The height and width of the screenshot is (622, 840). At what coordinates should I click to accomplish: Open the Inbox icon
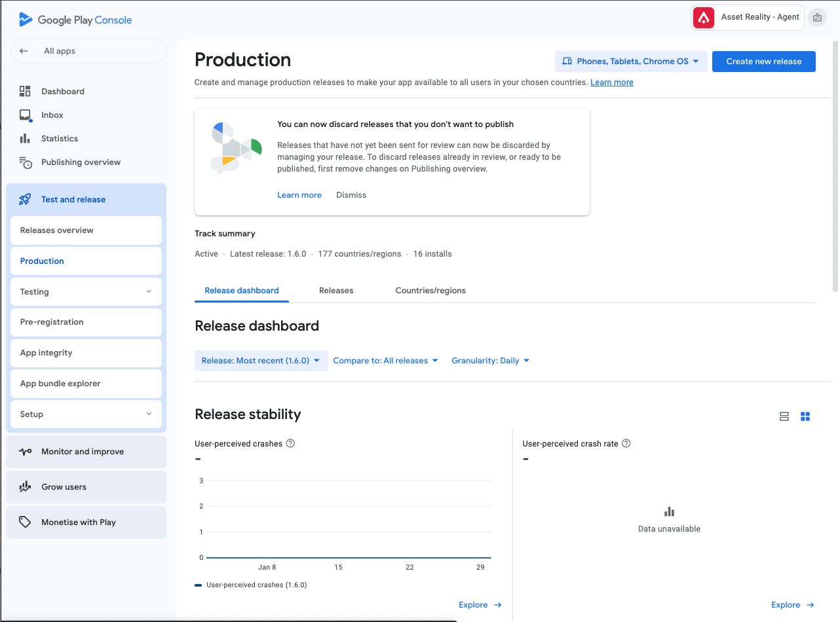(25, 115)
